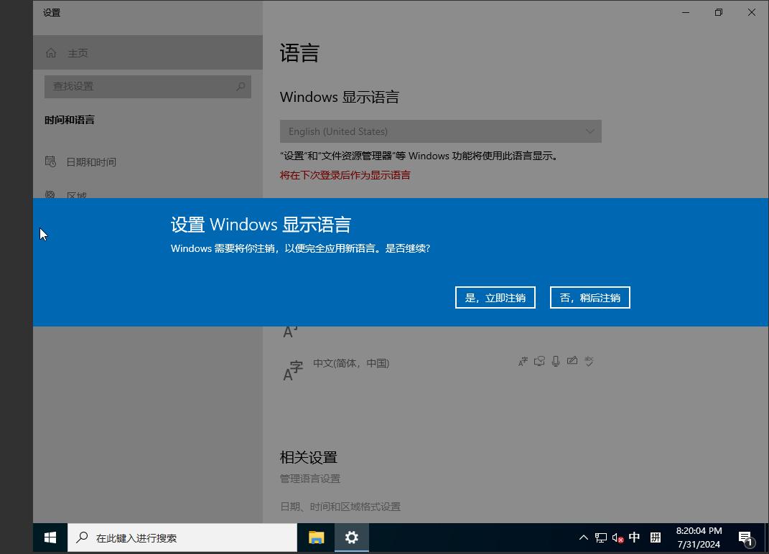Click the home icon beside 主页
This screenshot has width=769, height=554.
coord(51,52)
